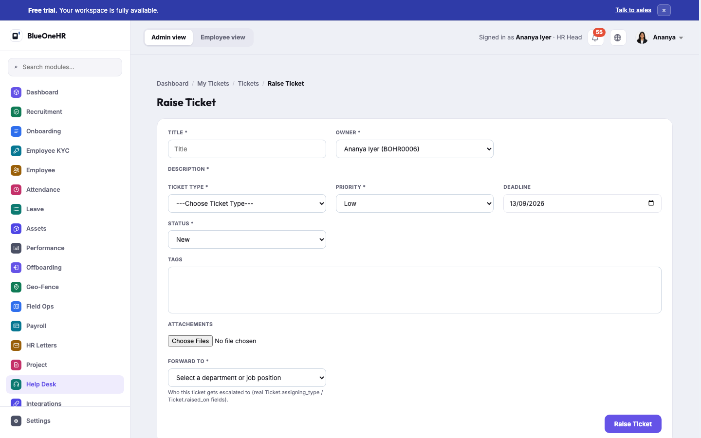The height and width of the screenshot is (438, 701).
Task: Dismiss the free trial banner
Action: pyautogui.click(x=664, y=10)
